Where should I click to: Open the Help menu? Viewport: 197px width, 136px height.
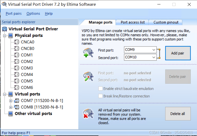[49, 14]
